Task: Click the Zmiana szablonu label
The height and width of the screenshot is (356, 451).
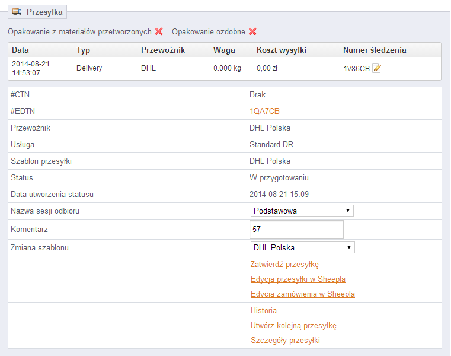Action: pyautogui.click(x=39, y=247)
